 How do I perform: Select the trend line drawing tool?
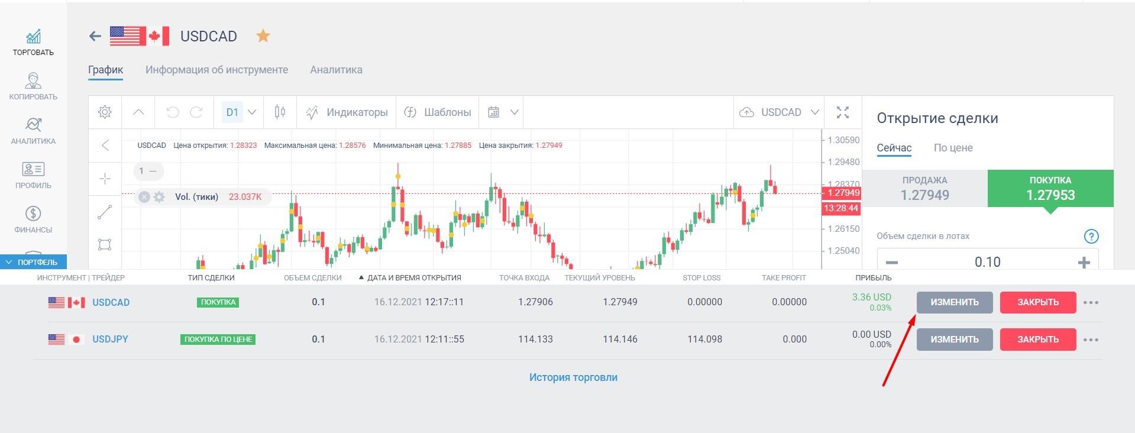pyautogui.click(x=105, y=212)
